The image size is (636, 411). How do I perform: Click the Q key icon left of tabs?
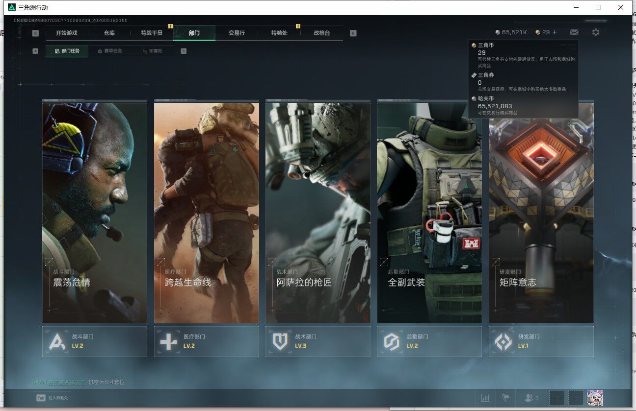35,33
